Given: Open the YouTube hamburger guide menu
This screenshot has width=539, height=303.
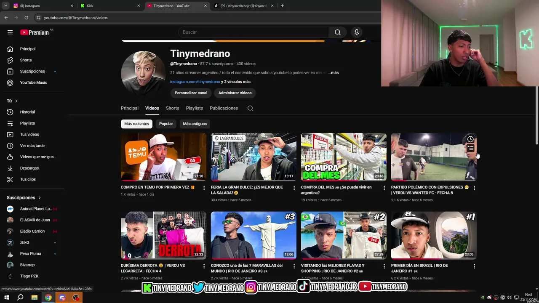Looking at the screenshot, I should (x=10, y=32).
